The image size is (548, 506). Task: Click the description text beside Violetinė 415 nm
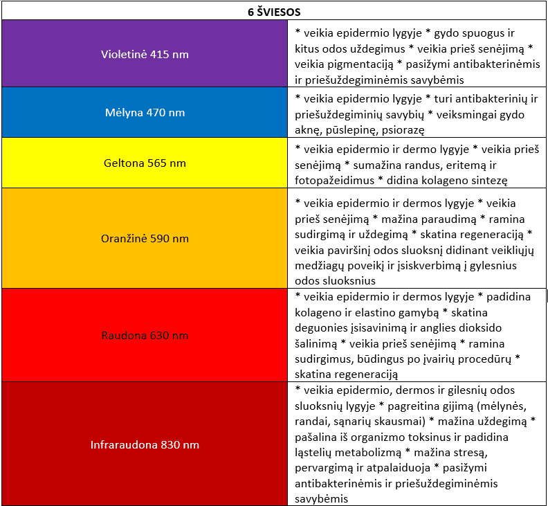tap(415, 55)
